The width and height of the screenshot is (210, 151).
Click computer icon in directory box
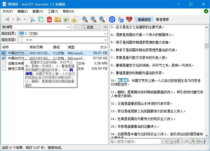[22, 34]
